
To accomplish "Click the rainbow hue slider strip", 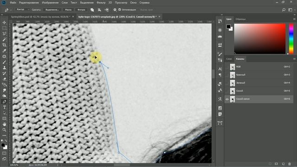I will click(x=291, y=39).
